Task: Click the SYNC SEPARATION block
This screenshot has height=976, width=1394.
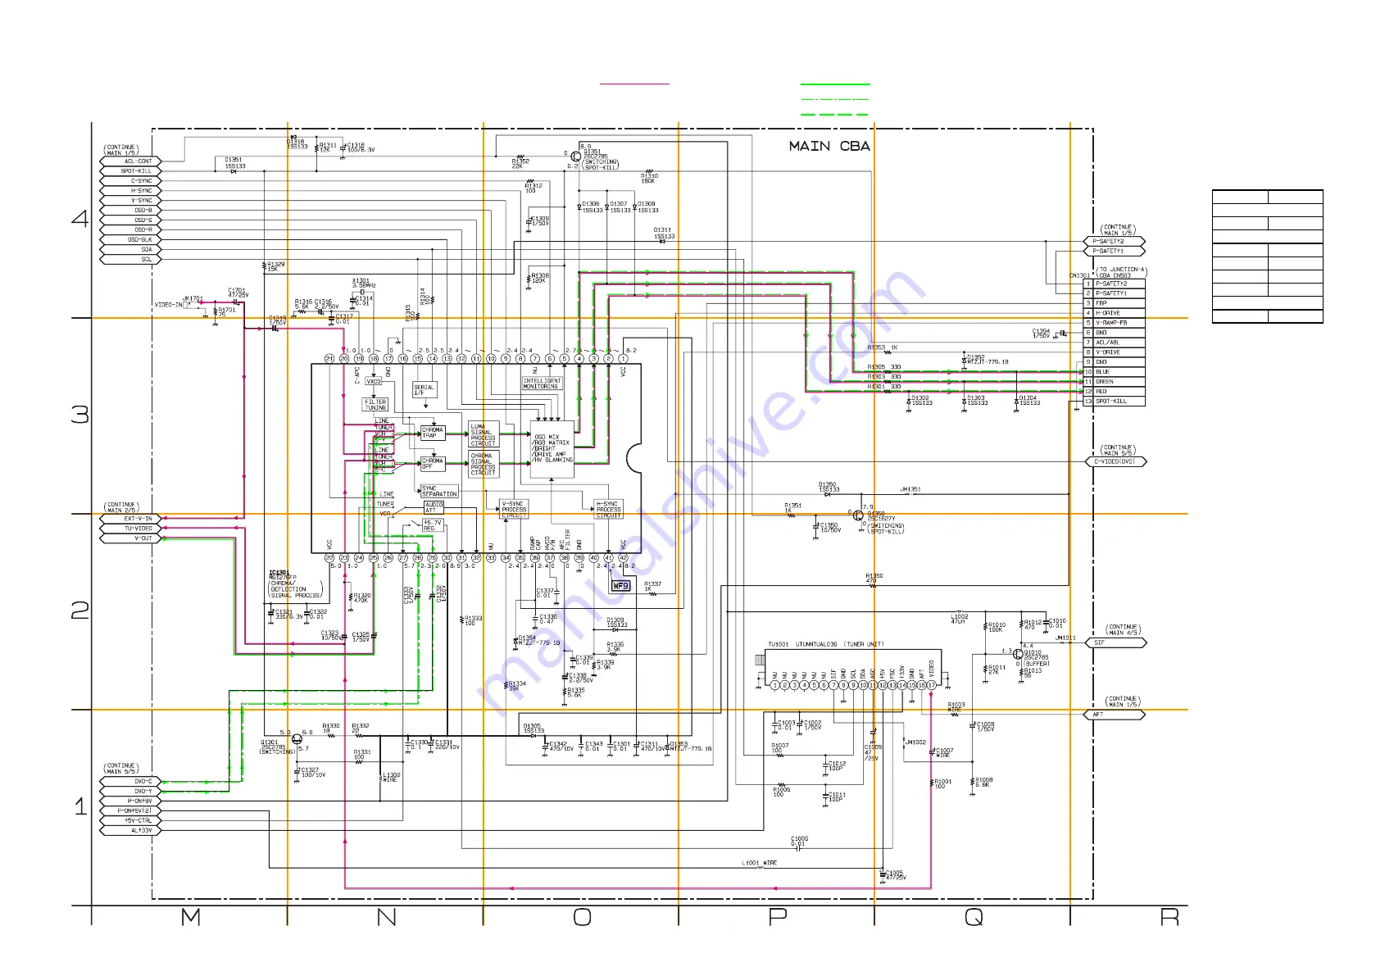Action: [x=439, y=492]
